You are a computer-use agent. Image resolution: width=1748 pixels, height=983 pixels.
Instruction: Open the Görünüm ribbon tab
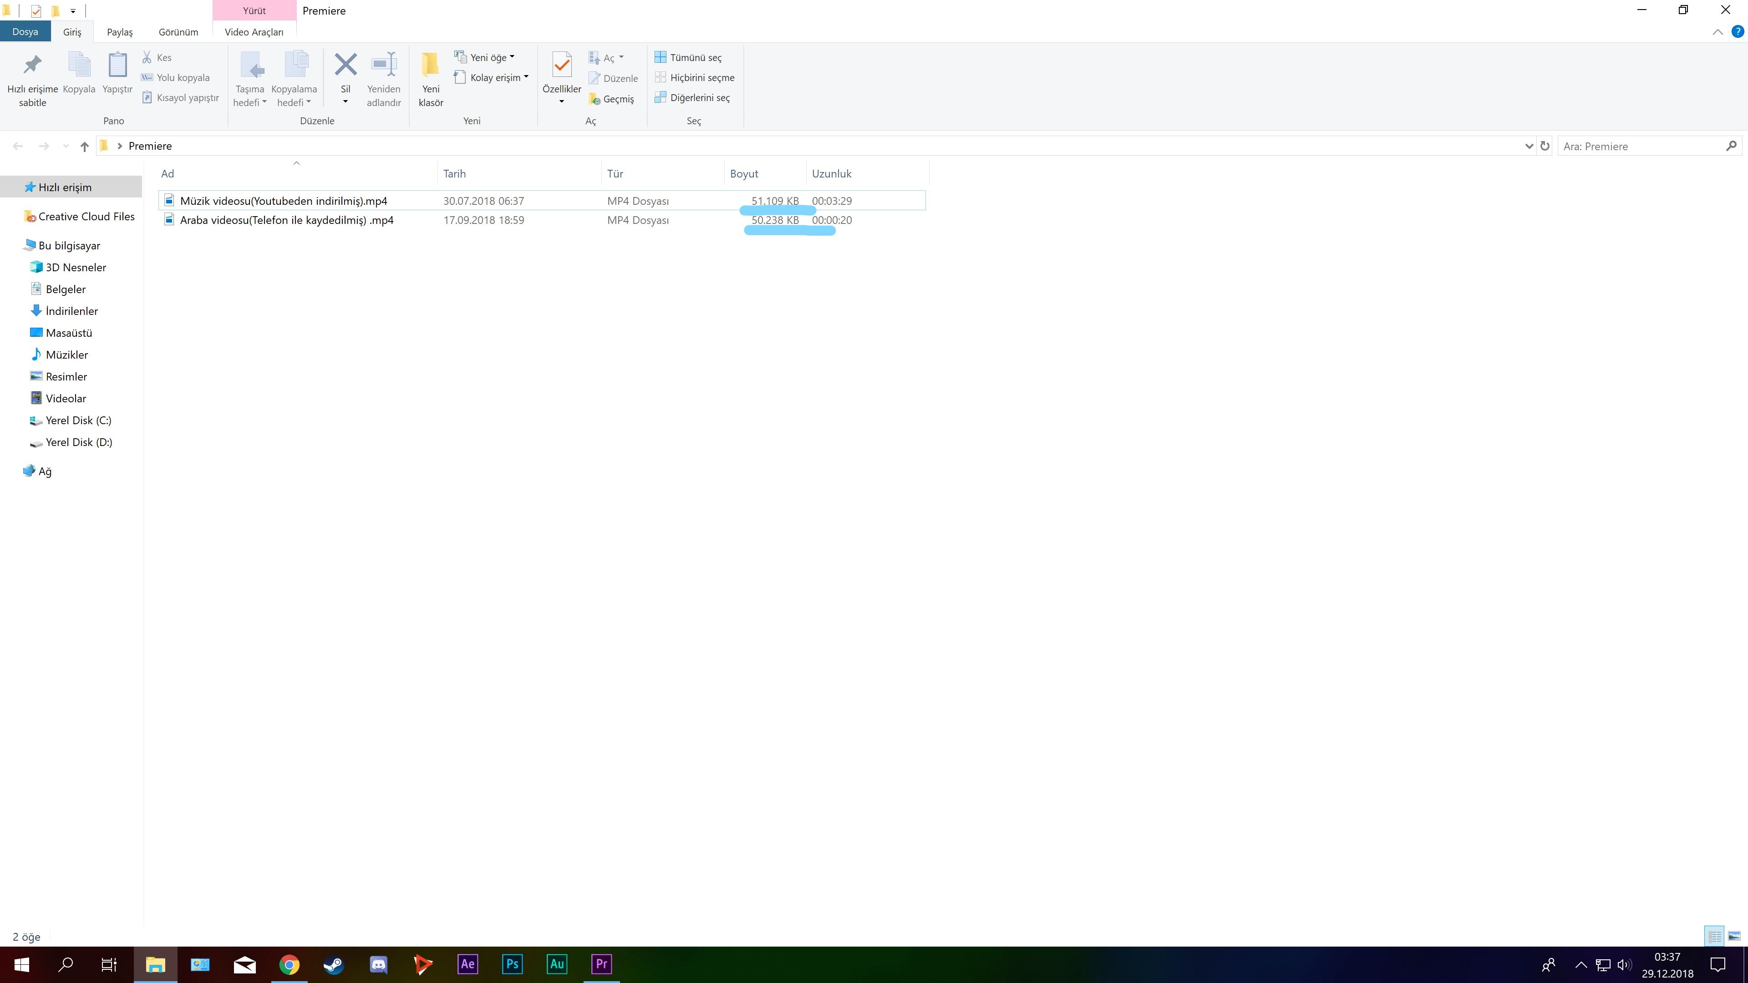pyautogui.click(x=178, y=32)
